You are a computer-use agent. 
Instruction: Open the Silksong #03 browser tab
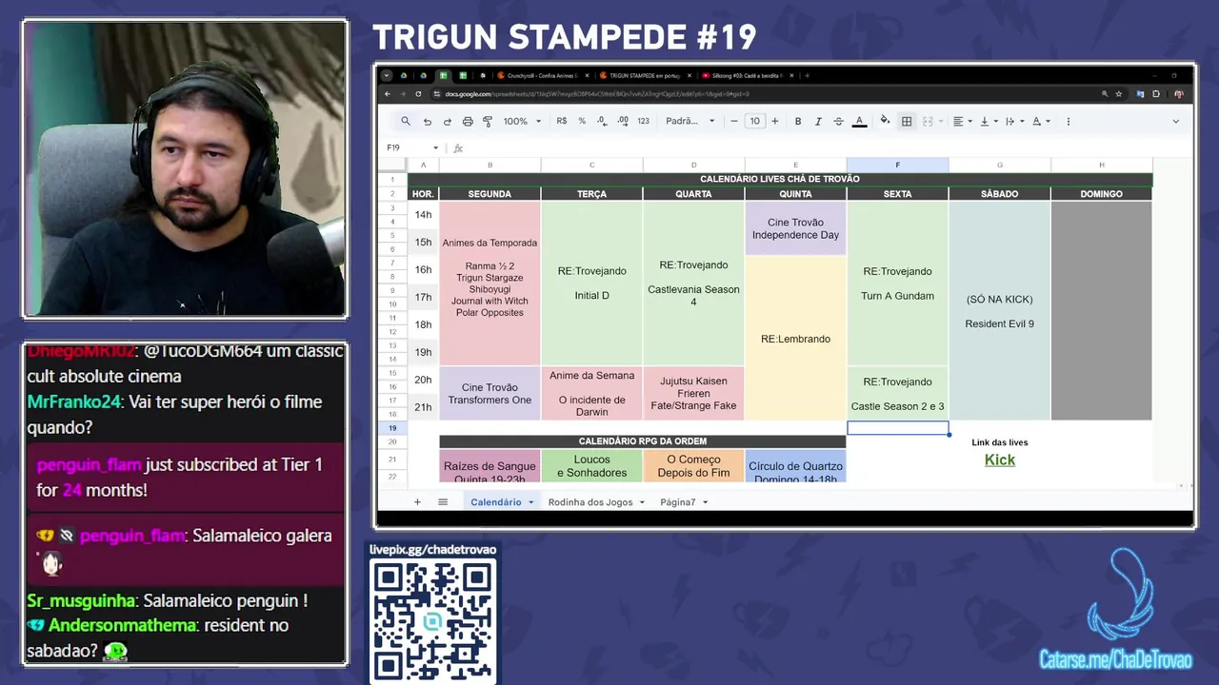(747, 75)
